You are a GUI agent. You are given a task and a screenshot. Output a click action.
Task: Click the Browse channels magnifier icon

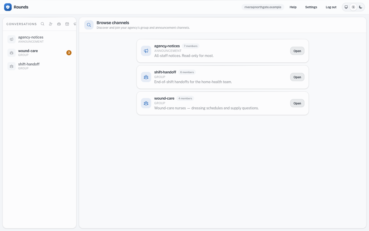89,25
